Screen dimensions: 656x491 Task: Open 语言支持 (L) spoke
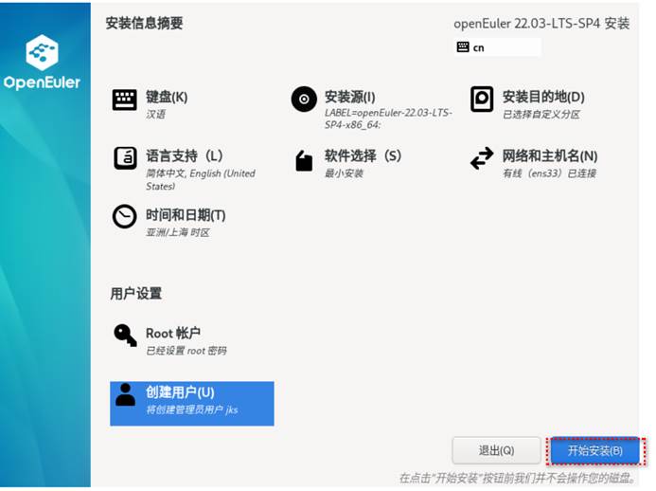pos(184,155)
